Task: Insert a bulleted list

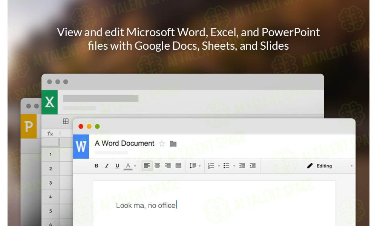Action: pyautogui.click(x=227, y=166)
